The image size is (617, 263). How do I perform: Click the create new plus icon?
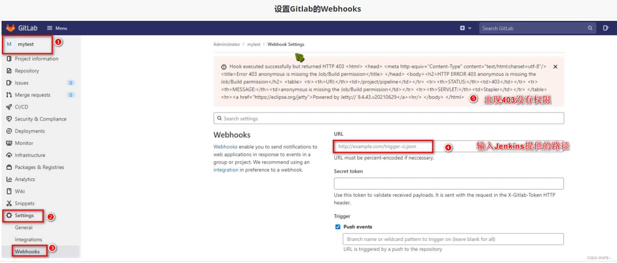[462, 28]
